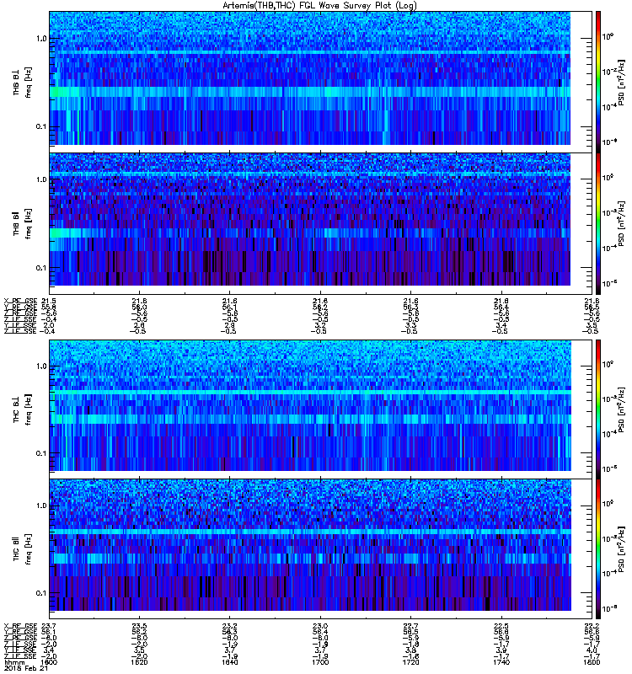Click the '1720' time tick label
The image size is (632, 674).
click(x=411, y=662)
